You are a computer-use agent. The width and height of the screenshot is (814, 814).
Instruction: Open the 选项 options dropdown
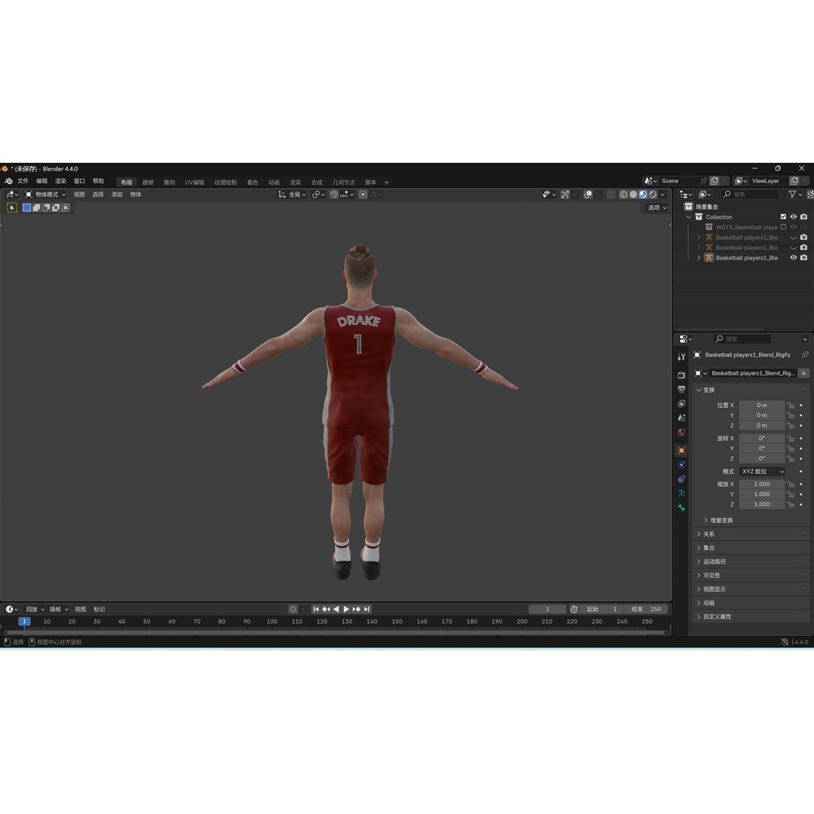point(656,208)
